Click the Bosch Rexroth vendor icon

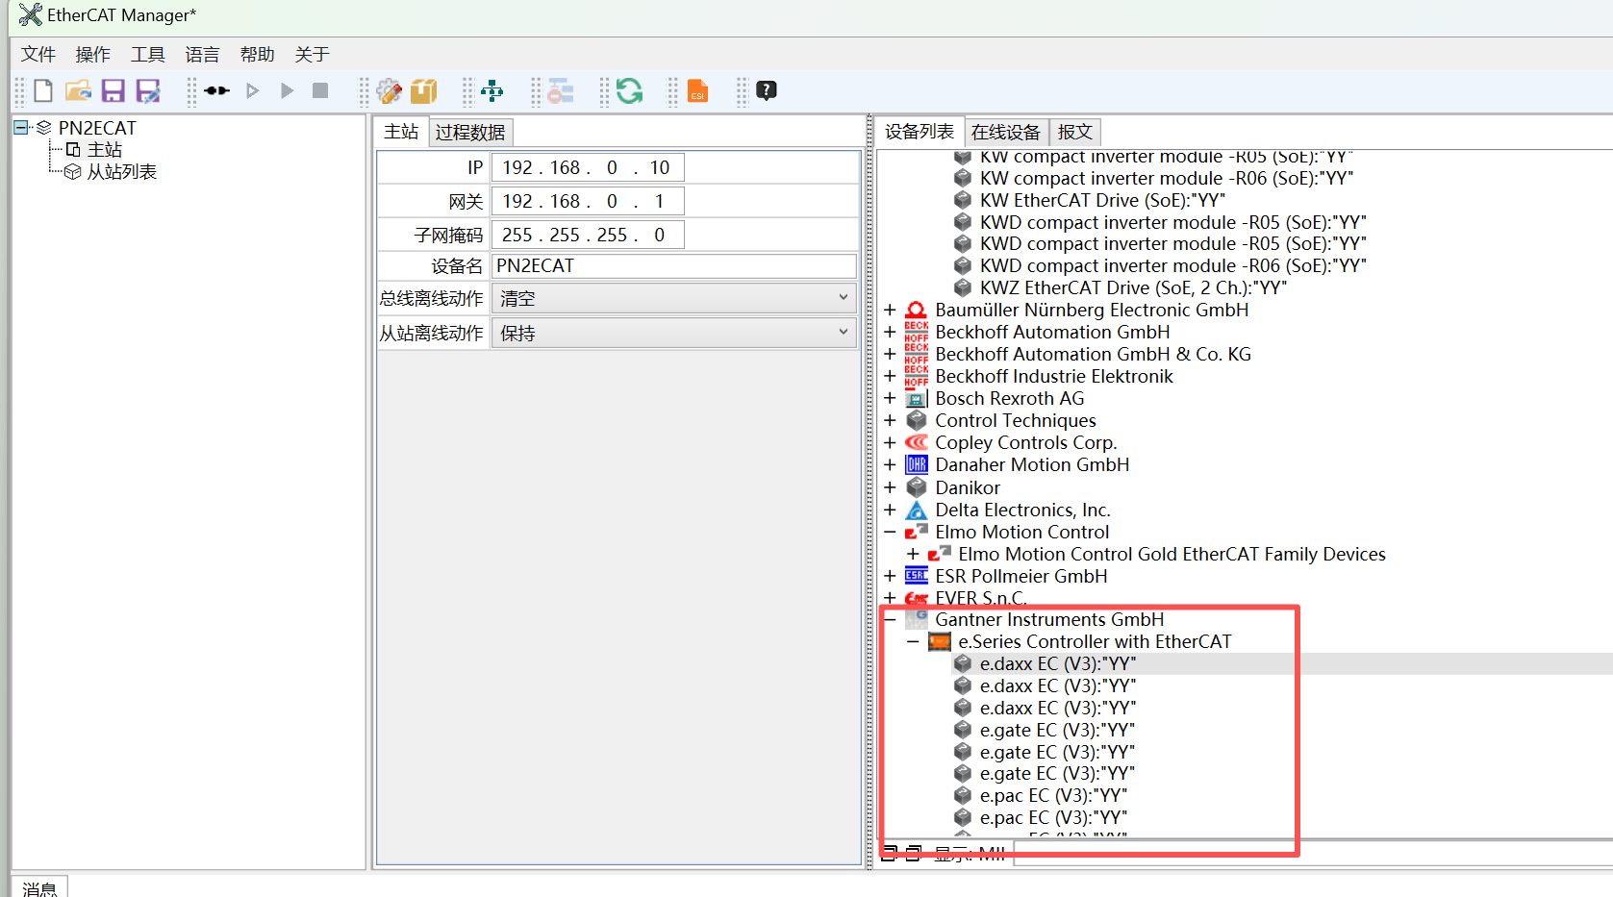point(916,398)
